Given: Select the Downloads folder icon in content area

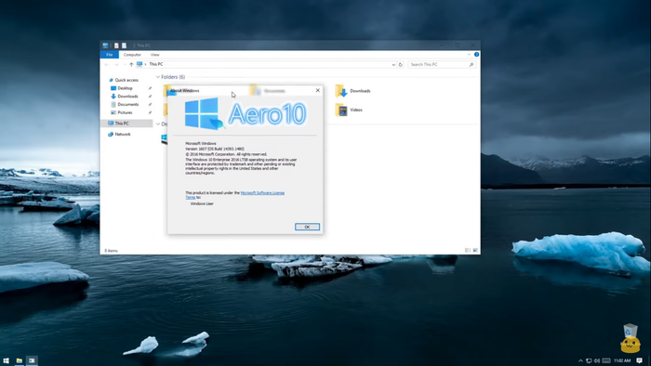Looking at the screenshot, I should point(341,91).
